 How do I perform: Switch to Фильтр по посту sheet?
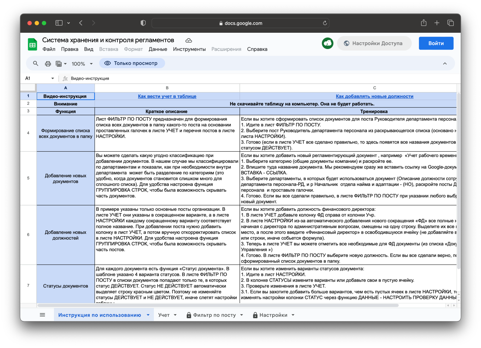point(214,315)
